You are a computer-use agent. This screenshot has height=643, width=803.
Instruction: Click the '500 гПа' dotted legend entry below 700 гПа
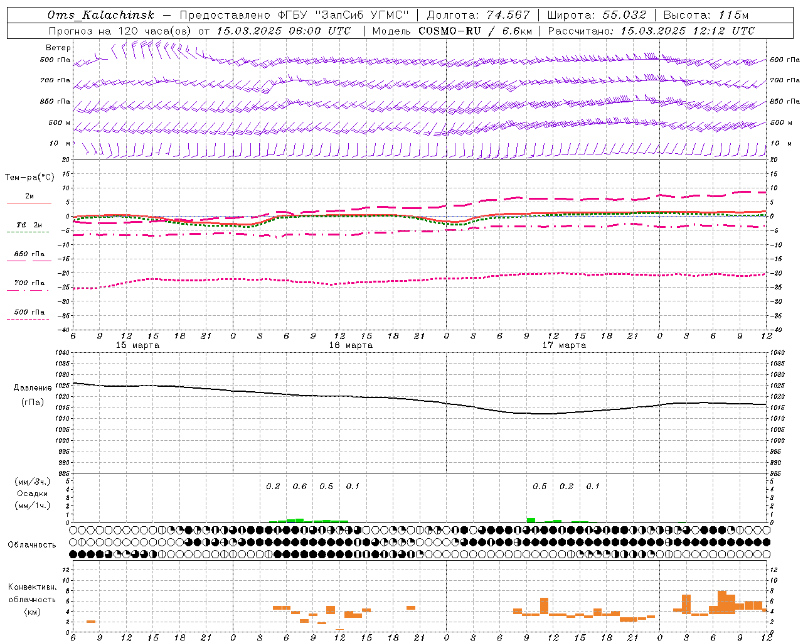pos(29,312)
